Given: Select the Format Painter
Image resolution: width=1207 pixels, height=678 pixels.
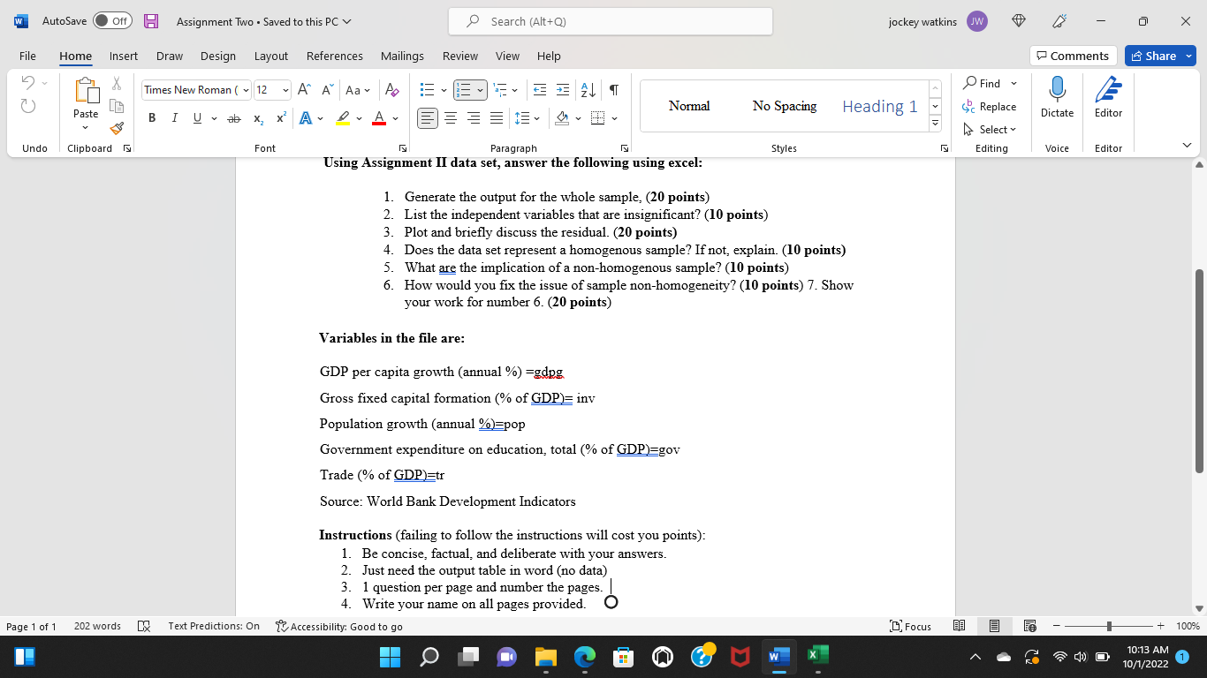Looking at the screenshot, I should tap(116, 128).
